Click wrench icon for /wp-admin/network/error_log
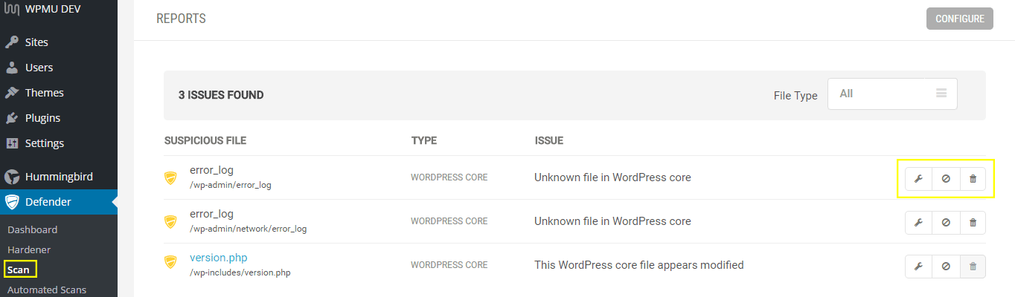The height and width of the screenshot is (297, 1015). [918, 222]
